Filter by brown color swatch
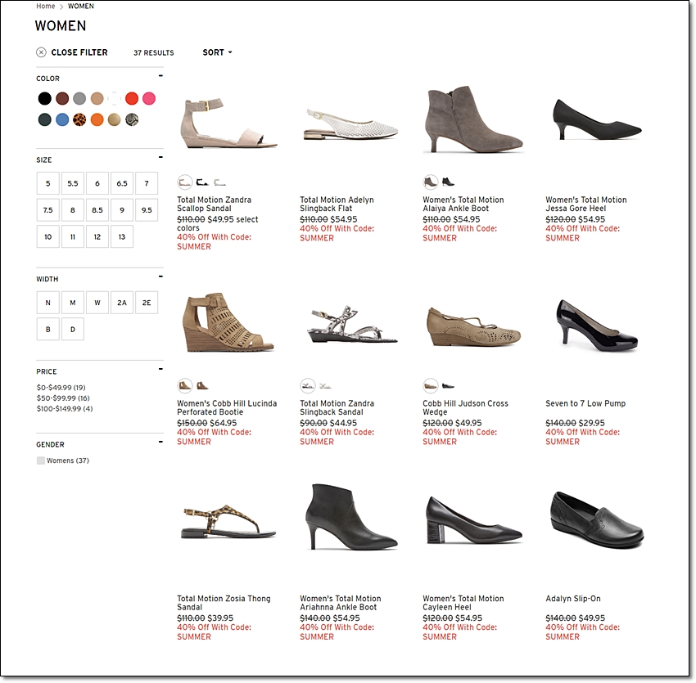The image size is (696, 683). click(x=62, y=98)
